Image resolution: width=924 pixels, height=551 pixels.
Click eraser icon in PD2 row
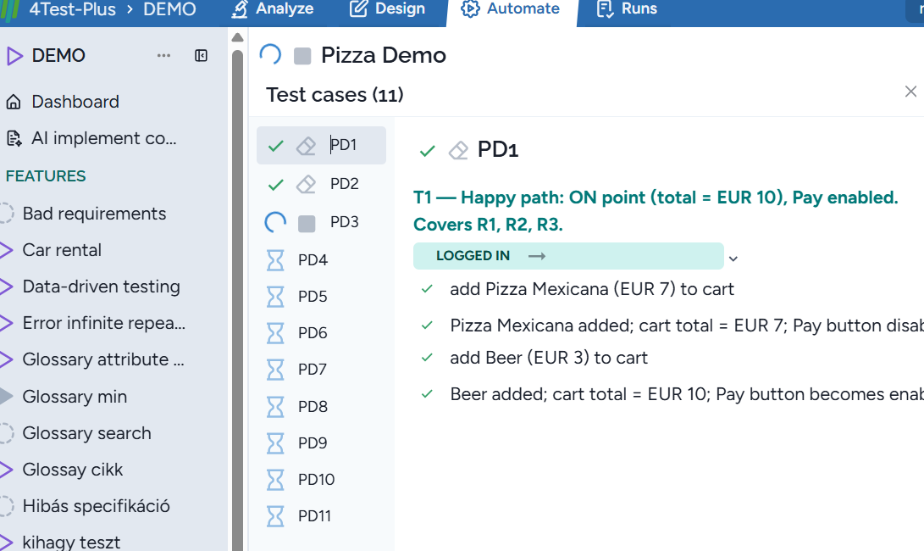click(x=306, y=185)
